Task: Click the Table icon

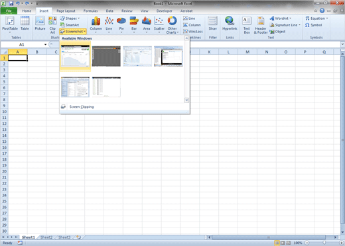Action: (25, 23)
